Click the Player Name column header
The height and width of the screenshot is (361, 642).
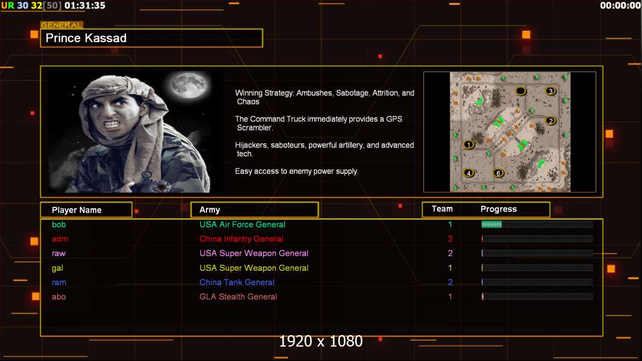coord(86,210)
